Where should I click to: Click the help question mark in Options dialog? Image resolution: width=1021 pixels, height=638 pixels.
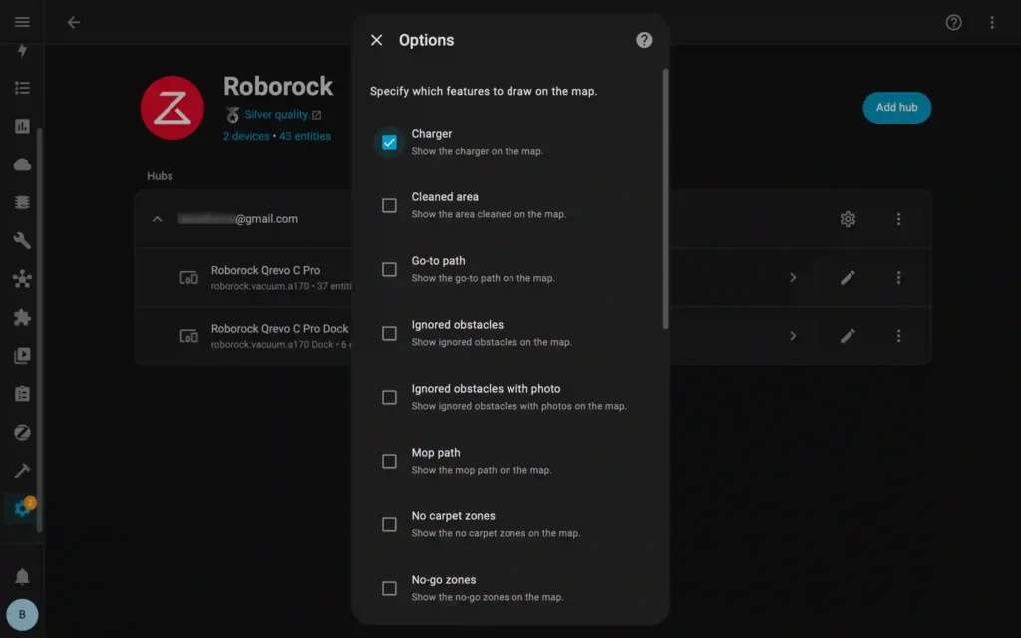tap(644, 40)
